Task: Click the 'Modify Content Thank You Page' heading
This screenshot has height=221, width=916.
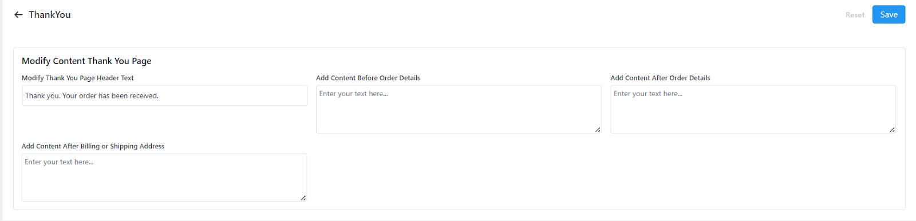Action: pyautogui.click(x=86, y=61)
